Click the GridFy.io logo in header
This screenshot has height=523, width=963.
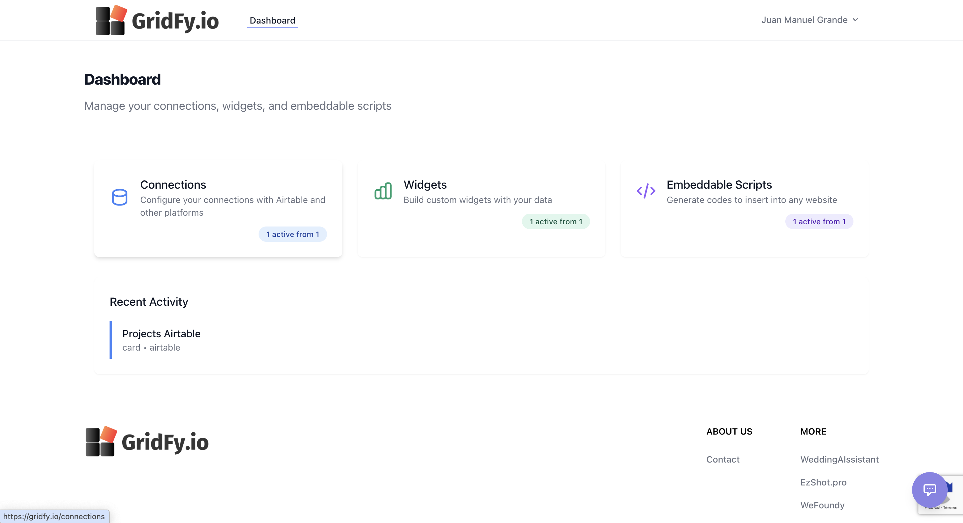(x=157, y=20)
